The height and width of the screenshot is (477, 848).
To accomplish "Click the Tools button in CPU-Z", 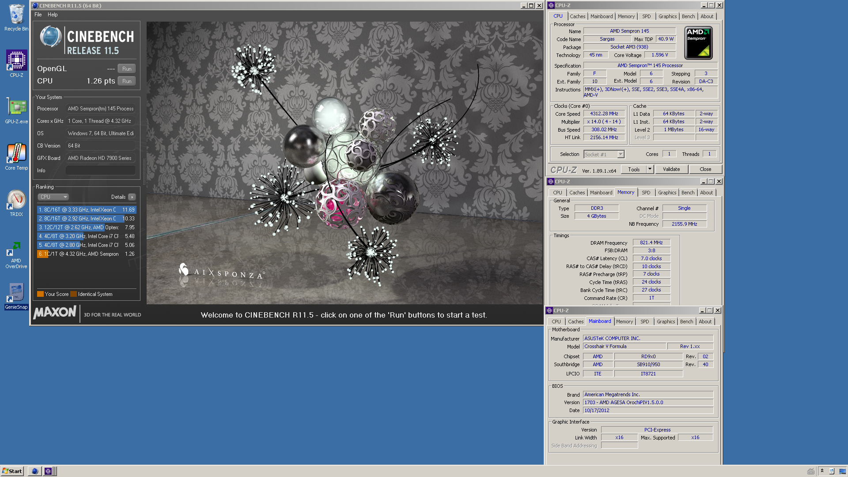I will point(634,170).
